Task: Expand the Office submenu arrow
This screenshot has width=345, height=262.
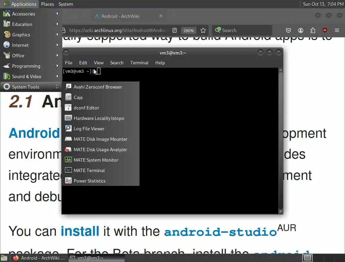Action: point(57,55)
